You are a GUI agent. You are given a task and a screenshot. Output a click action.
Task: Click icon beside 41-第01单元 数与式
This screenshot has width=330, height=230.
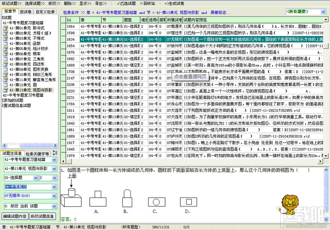click(x=5, y=28)
